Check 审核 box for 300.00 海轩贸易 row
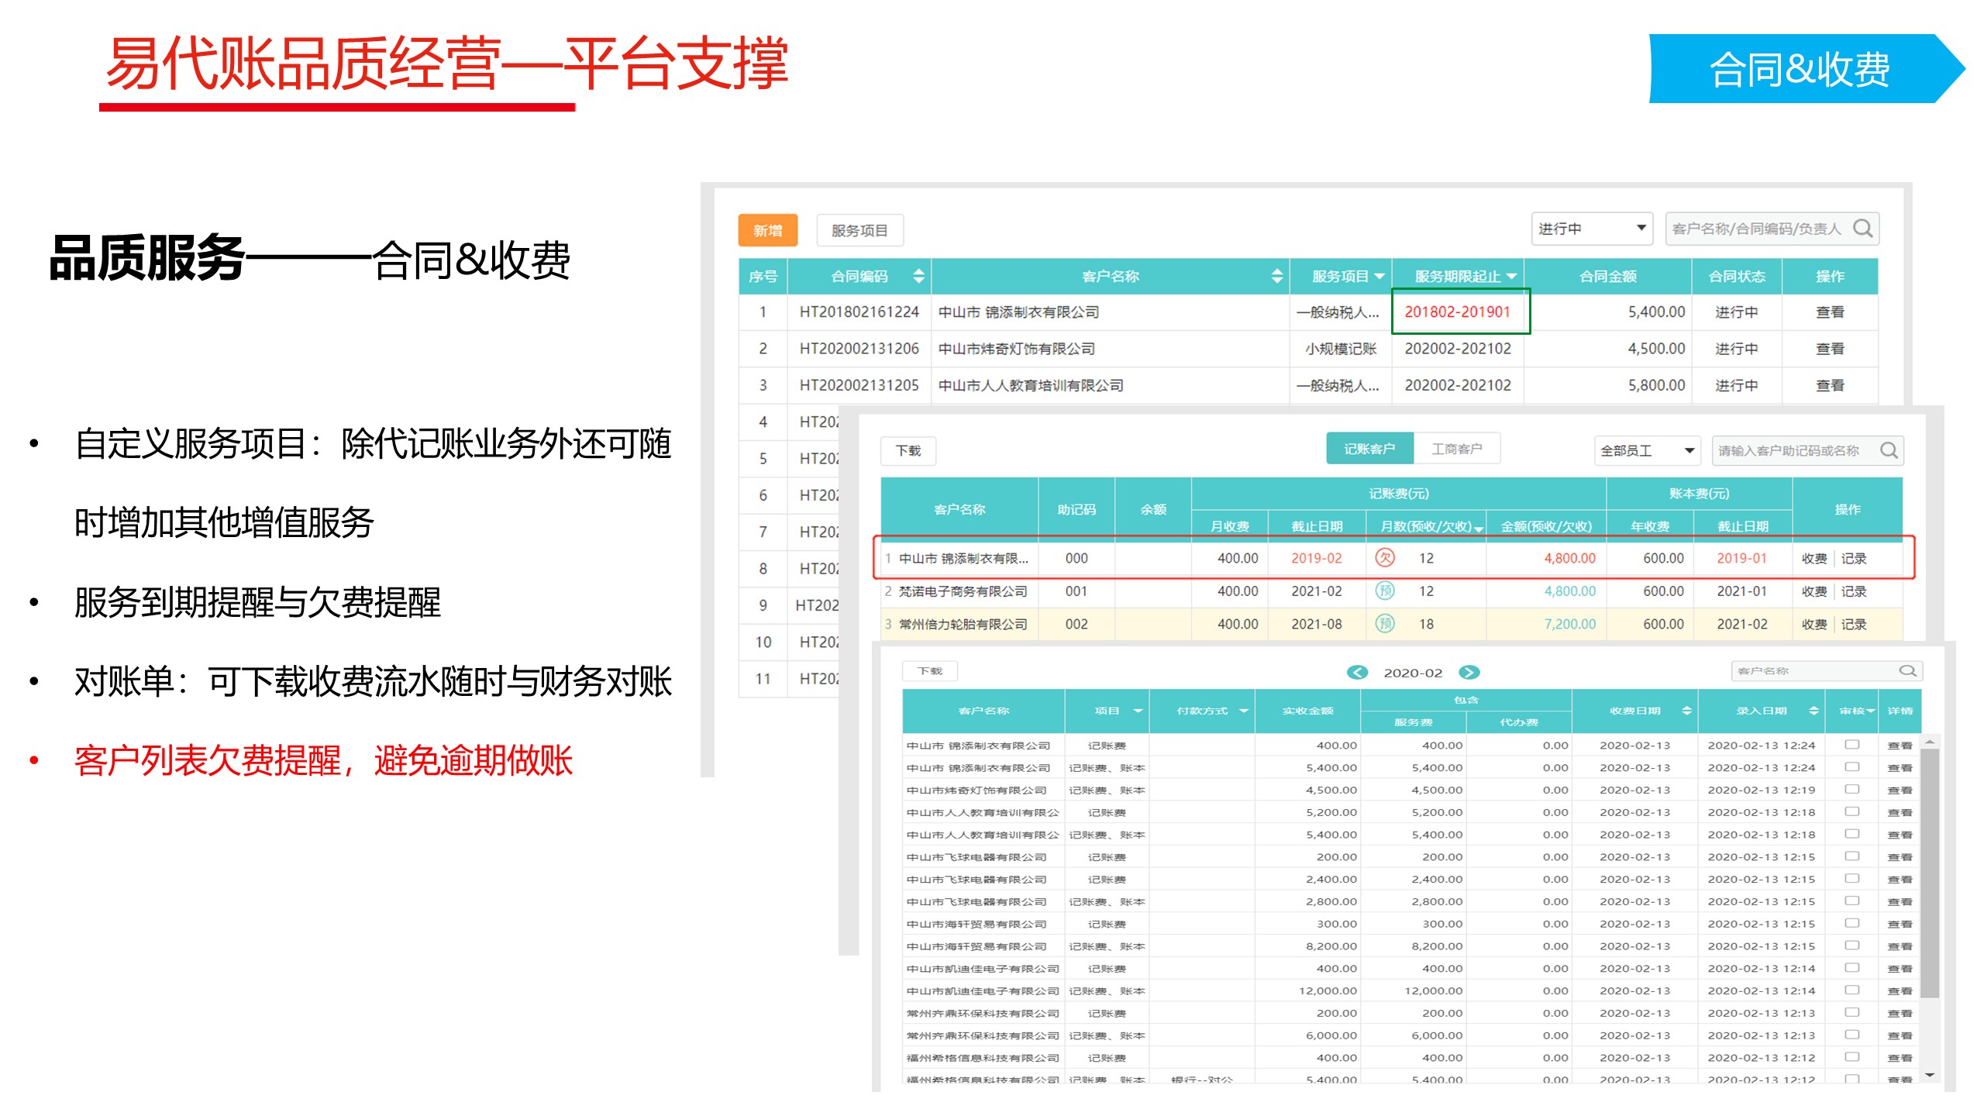The height and width of the screenshot is (1116, 1984). 1852,923
